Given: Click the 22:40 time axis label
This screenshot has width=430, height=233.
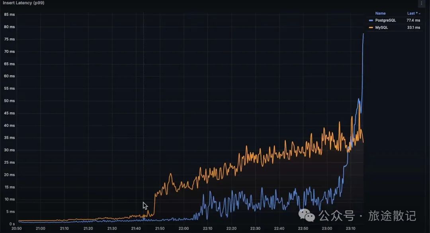Looking at the screenshot, I should (279, 228).
